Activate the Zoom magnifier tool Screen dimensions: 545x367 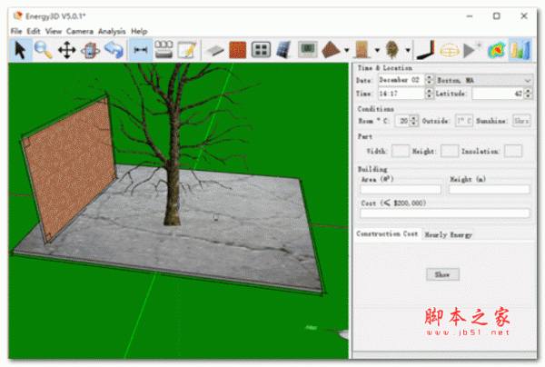[43, 49]
